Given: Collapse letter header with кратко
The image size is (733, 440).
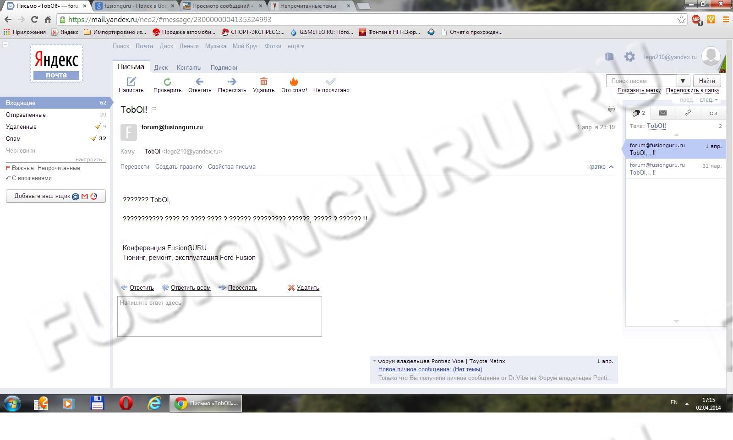Looking at the screenshot, I should pos(601,167).
